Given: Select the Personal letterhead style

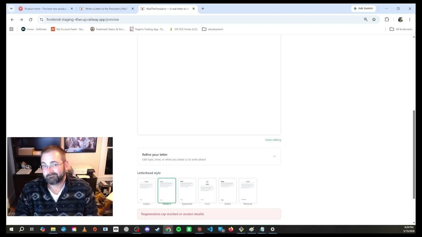Looking at the screenshot, I should pyautogui.click(x=248, y=191).
